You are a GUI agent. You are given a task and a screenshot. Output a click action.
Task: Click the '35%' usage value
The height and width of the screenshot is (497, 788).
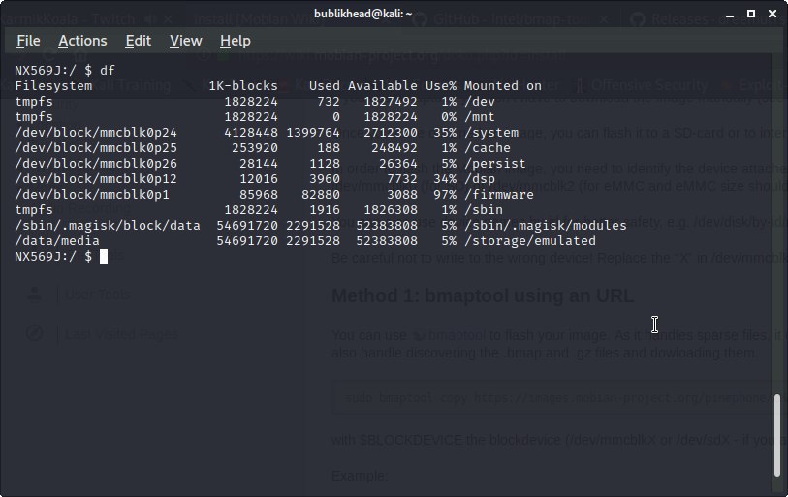click(445, 133)
